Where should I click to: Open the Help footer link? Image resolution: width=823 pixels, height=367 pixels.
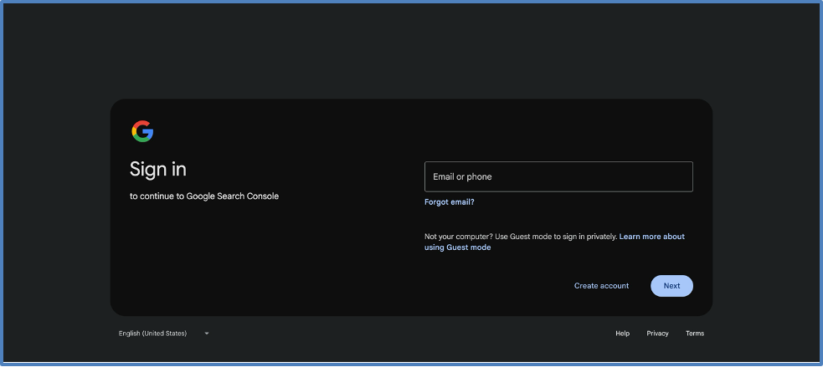point(622,334)
